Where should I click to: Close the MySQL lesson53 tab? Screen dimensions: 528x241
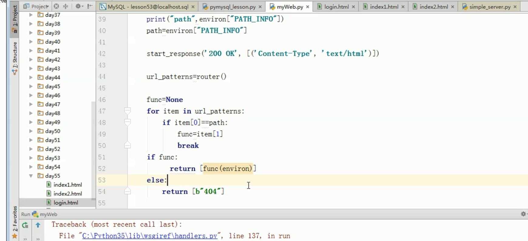pos(193,7)
